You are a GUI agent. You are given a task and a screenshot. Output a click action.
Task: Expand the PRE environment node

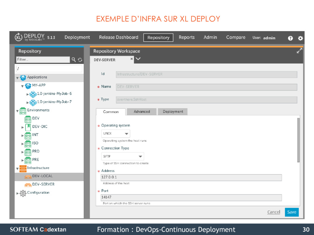point(23,160)
